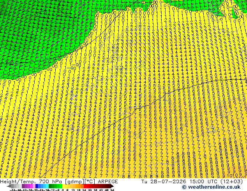Click the "15:00 UTC" time label
This screenshot has height=191, width=247.
(x=203, y=182)
